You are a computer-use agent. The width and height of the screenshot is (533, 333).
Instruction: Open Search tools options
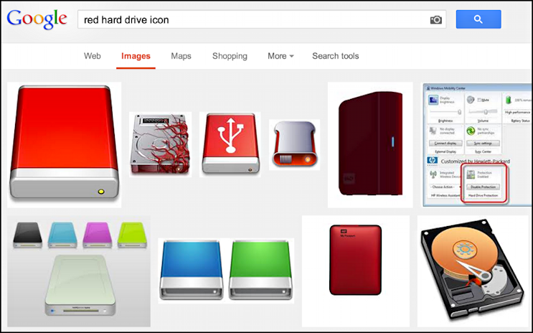tap(336, 56)
